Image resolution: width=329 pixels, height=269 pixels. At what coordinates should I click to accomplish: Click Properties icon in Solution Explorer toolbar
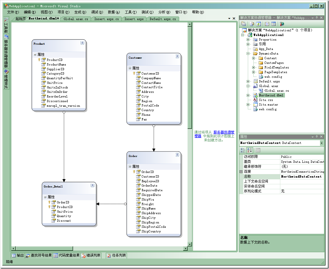(x=243, y=24)
